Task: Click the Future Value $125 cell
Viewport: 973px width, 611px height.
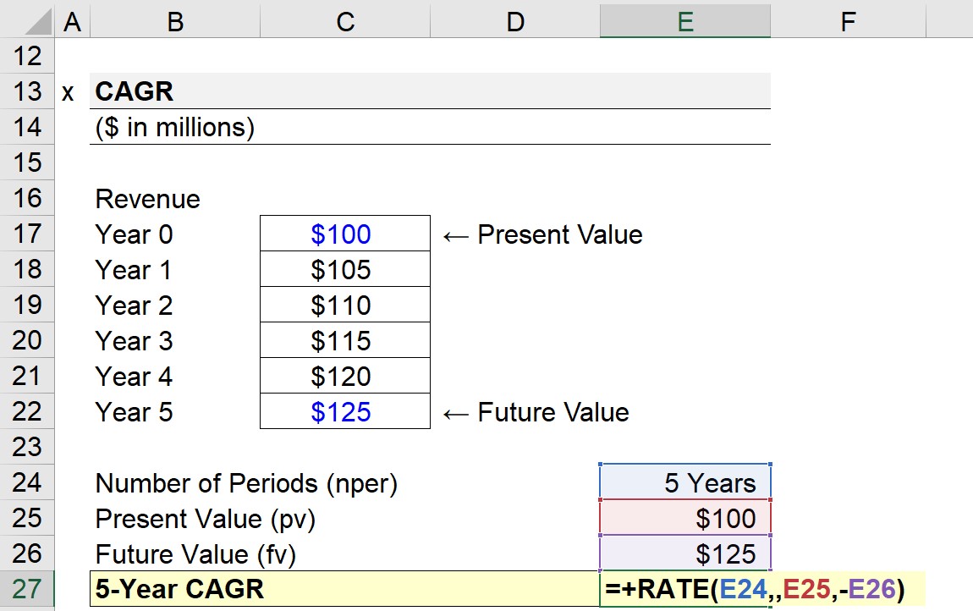Action: click(684, 554)
